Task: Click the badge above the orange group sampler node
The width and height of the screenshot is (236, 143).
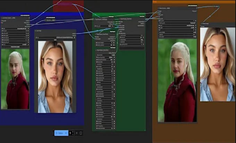Action: tap(193, 6)
